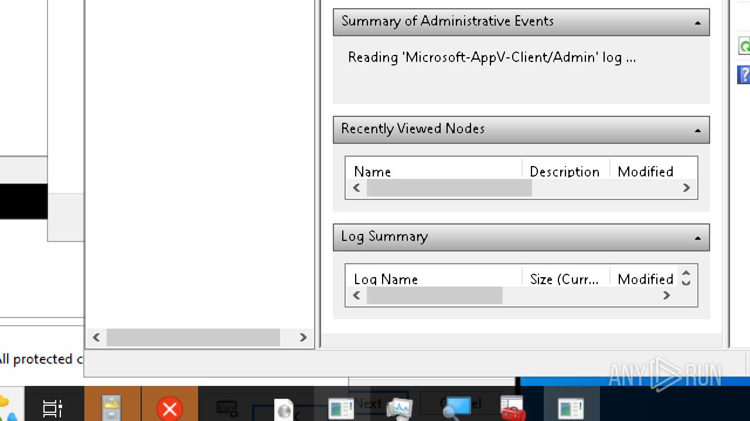Open the white document taskbar app

pyautogui.click(x=284, y=409)
